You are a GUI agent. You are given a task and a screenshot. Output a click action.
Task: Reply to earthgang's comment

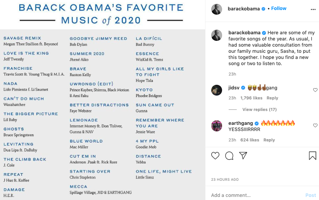(x=269, y=140)
